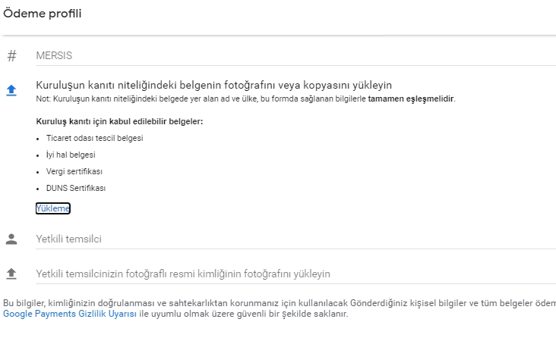Click the DUNS Sertifikası list item
Image resolution: width=556 pixels, height=341 pixels.
pyautogui.click(x=76, y=188)
